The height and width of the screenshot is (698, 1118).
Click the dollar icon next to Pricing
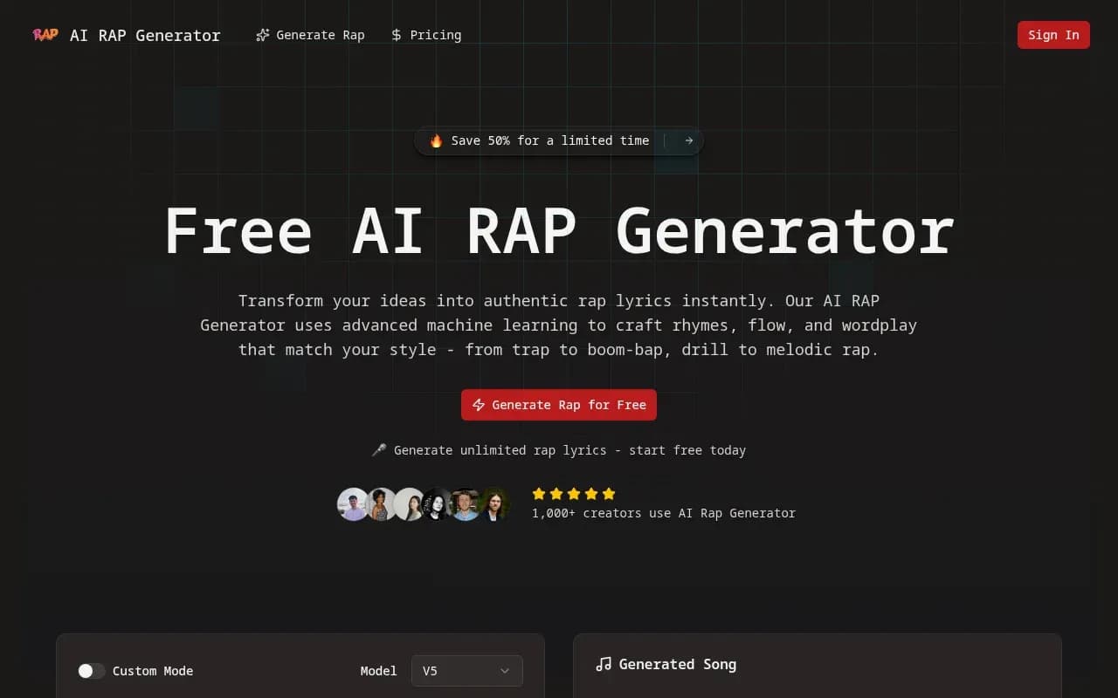point(396,35)
